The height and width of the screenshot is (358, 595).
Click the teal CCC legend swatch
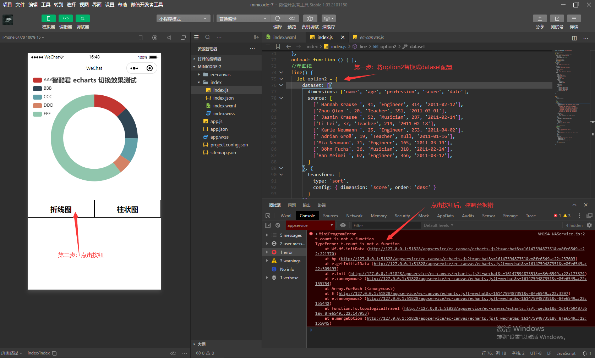click(x=37, y=97)
